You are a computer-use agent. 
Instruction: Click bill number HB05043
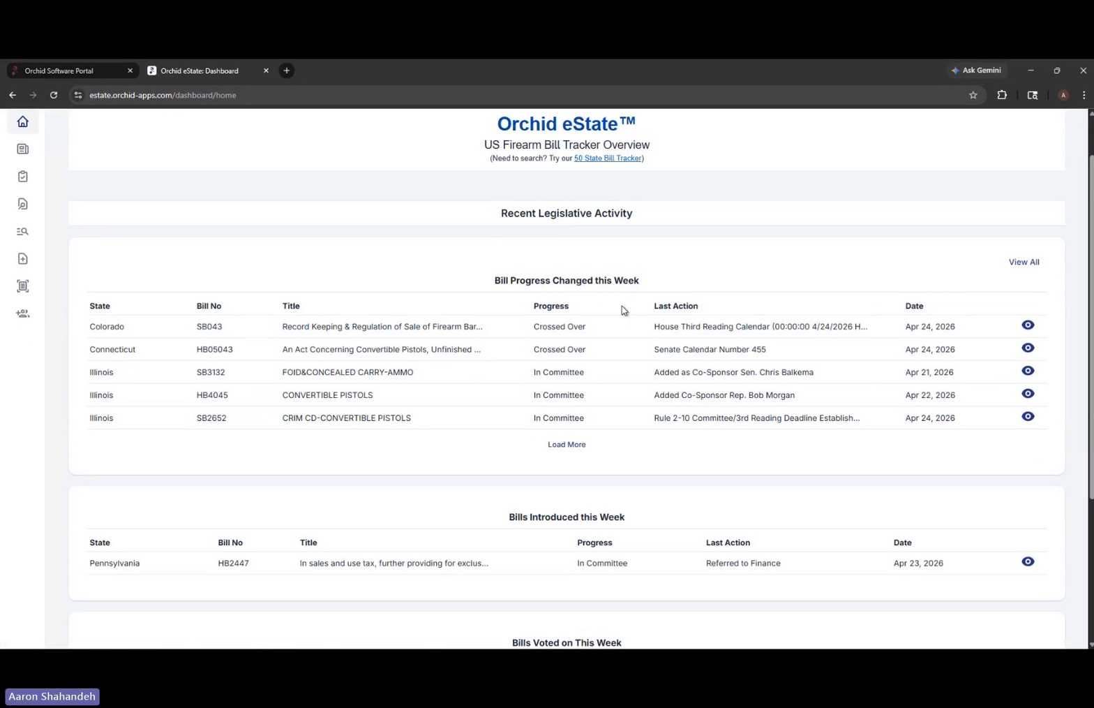point(215,350)
